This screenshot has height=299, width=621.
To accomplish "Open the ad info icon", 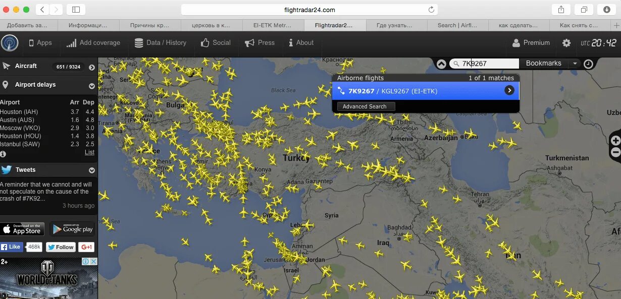I will [x=86, y=262].
